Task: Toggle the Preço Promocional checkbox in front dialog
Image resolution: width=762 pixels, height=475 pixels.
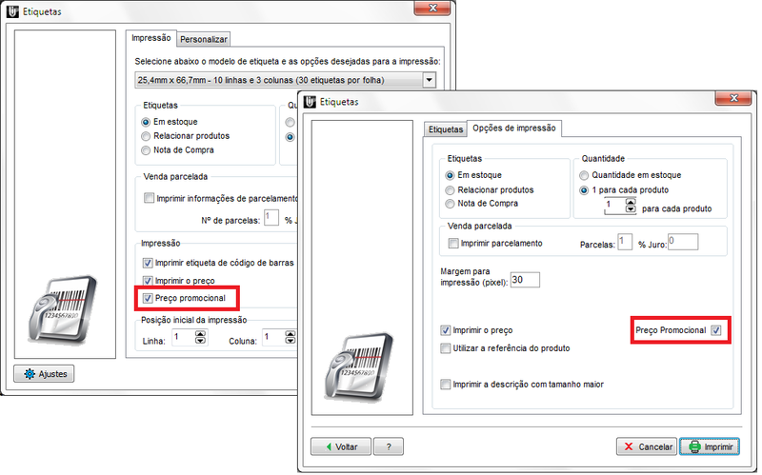Action: 716,329
